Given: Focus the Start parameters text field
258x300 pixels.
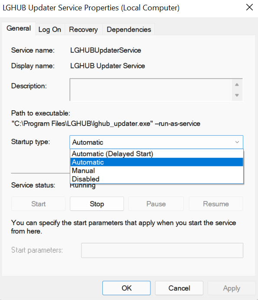Looking at the screenshot, I should (162, 250).
